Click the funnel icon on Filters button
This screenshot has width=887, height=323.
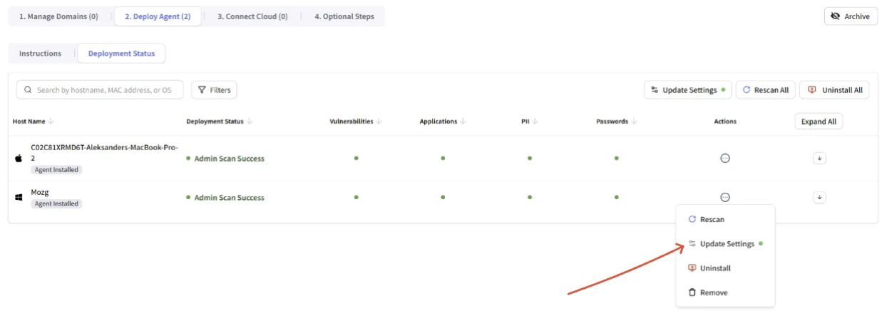tap(202, 90)
